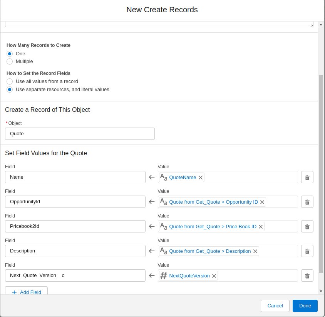Remove QuoteName value pill

201,178
